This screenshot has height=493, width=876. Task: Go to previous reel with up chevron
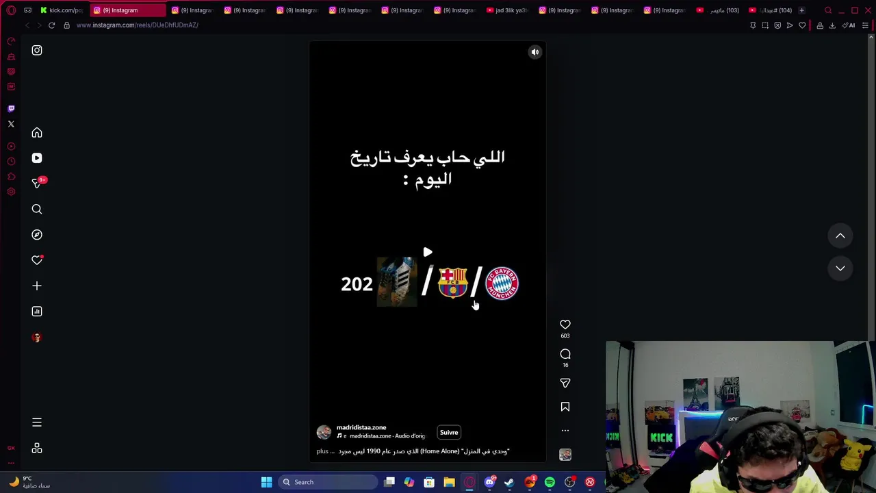(840, 236)
